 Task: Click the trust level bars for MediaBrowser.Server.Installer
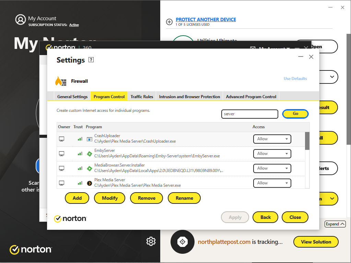pos(80,168)
